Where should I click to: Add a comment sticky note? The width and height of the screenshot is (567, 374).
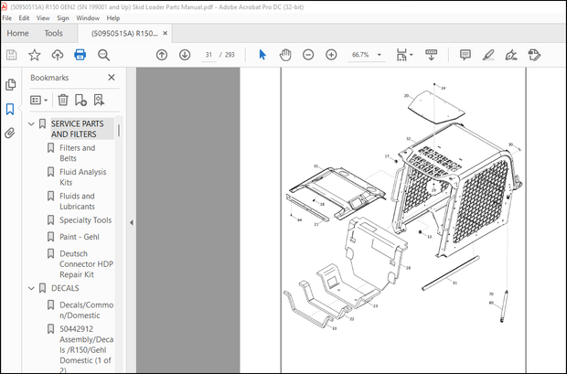465,55
